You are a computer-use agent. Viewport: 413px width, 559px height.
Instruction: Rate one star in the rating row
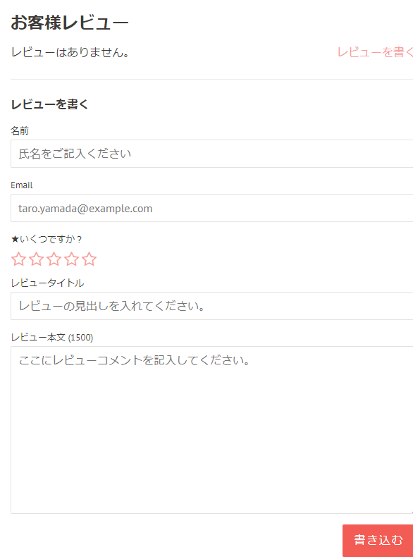[18, 259]
